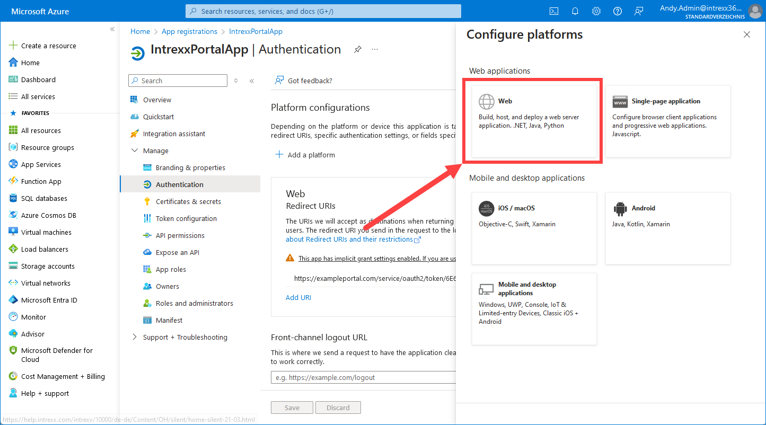The image size is (766, 425).
Task: Open Cloud Shell icon in top bar
Action: pyautogui.click(x=554, y=11)
